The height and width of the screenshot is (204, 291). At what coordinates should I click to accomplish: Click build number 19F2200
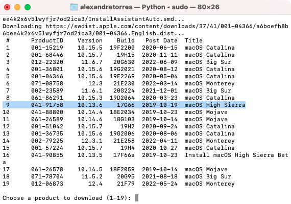point(122,48)
